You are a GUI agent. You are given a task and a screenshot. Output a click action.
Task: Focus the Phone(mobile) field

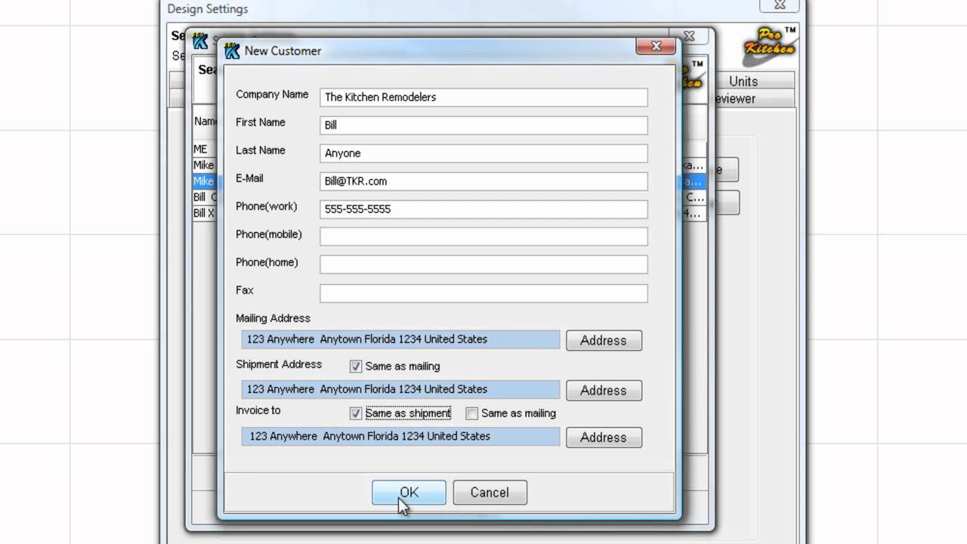pos(483,236)
